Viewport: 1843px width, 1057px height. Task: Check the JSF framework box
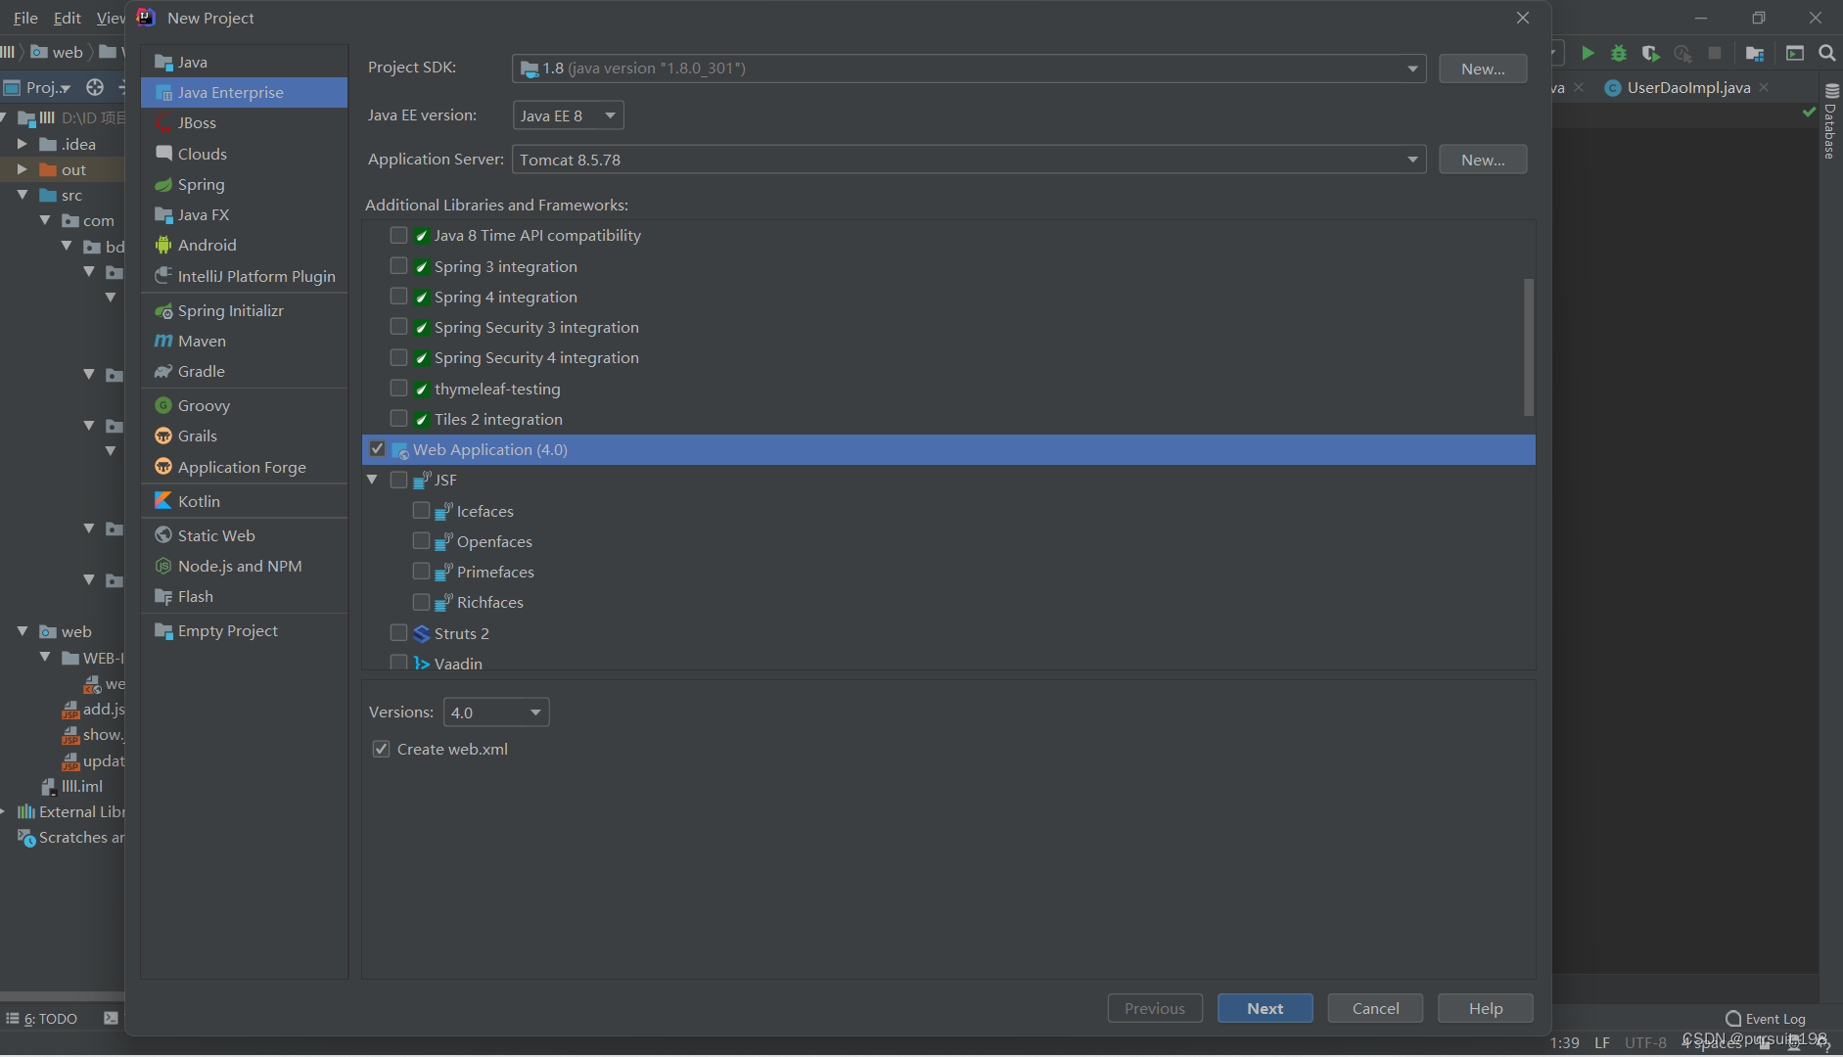[398, 480]
